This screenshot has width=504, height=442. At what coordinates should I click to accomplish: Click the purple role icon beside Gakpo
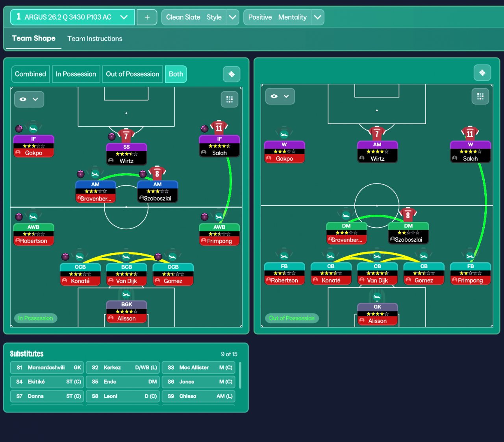click(19, 129)
